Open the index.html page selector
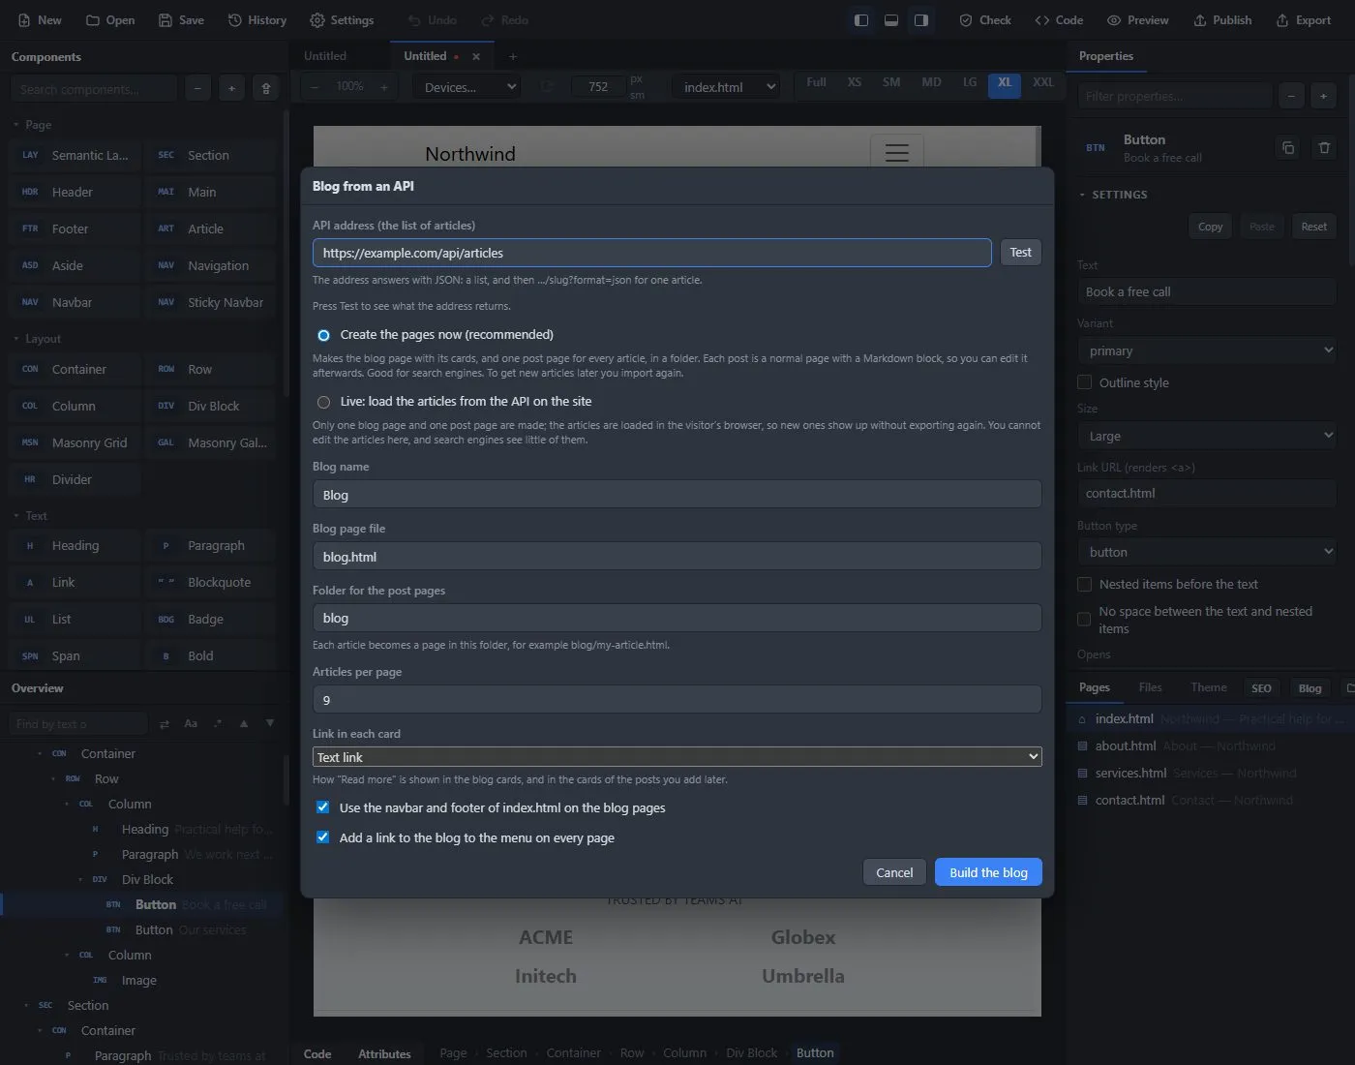 coord(726,87)
